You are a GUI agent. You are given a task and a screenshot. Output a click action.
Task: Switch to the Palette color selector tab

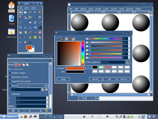point(73,39)
